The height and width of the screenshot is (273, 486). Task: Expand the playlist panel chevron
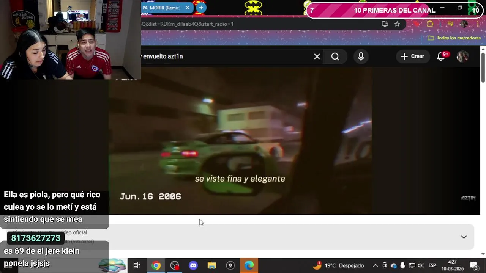coord(464,237)
